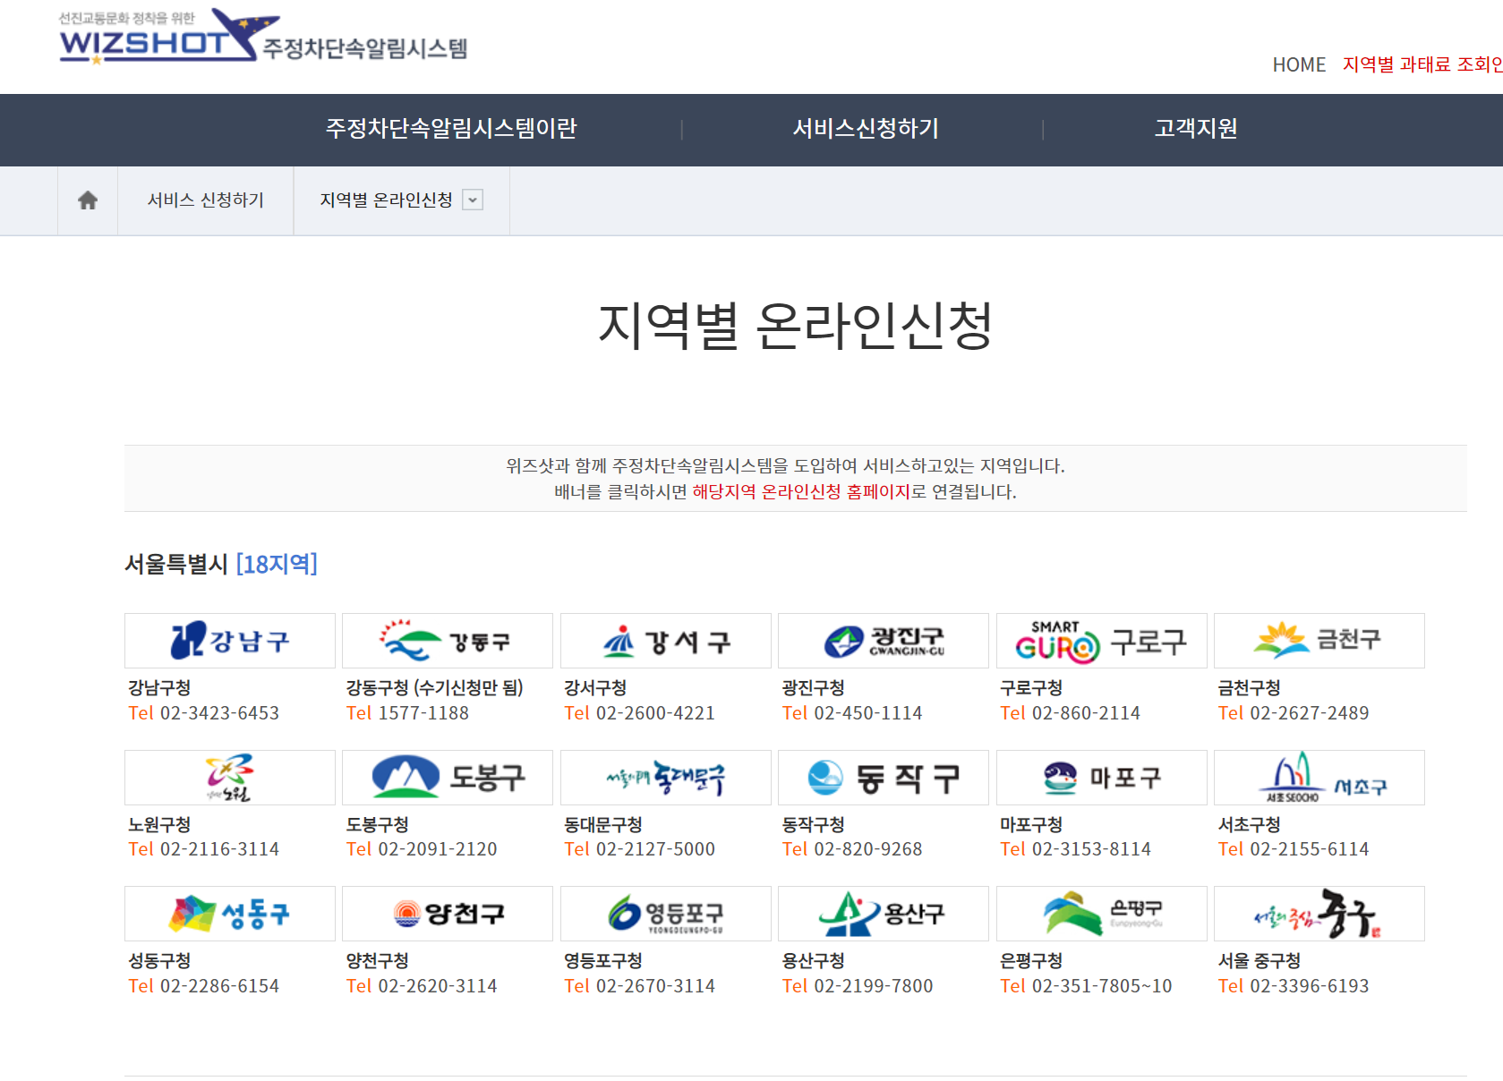Screen dimensions: 1503x1081
Task: Click the 동작구청 label text
Action: (813, 824)
